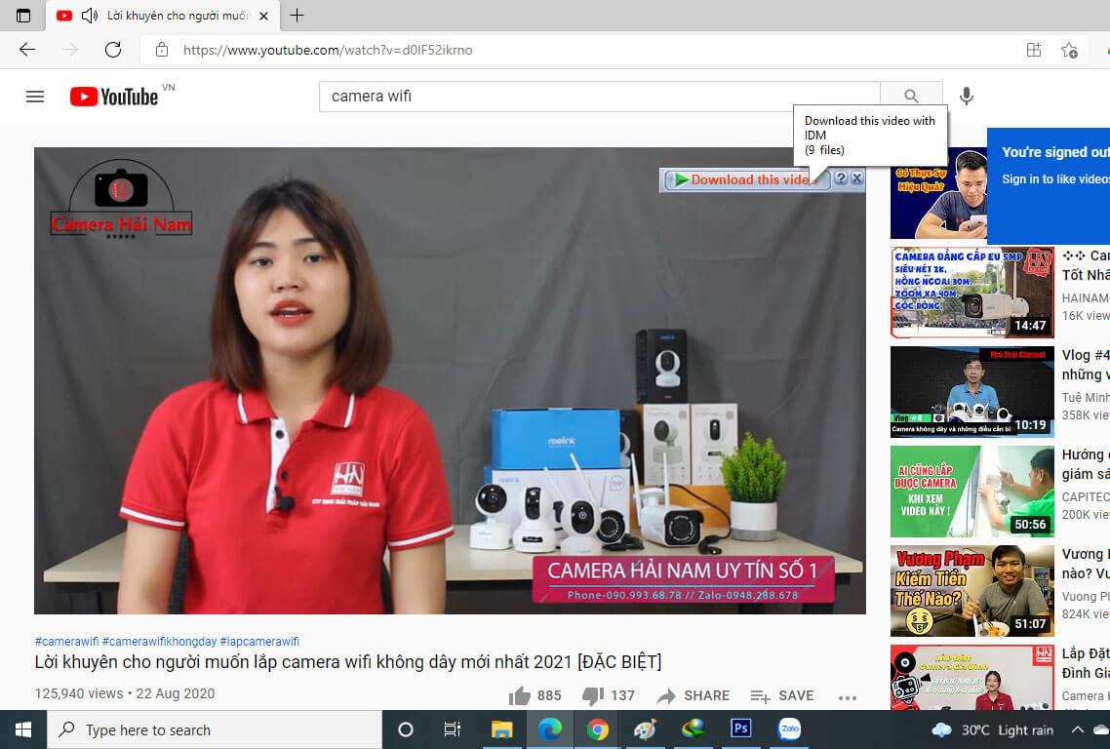The height and width of the screenshot is (749, 1110).
Task: Click '125,940 views • 22 Aug 2020' text
Action: pos(125,693)
